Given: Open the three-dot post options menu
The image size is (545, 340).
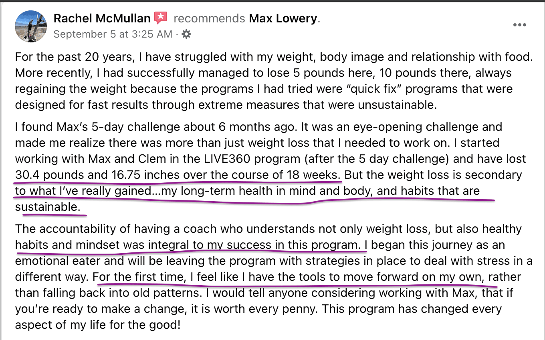Looking at the screenshot, I should (519, 25).
